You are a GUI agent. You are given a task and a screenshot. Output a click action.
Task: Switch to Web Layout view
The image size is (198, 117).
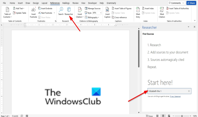click(169, 116)
